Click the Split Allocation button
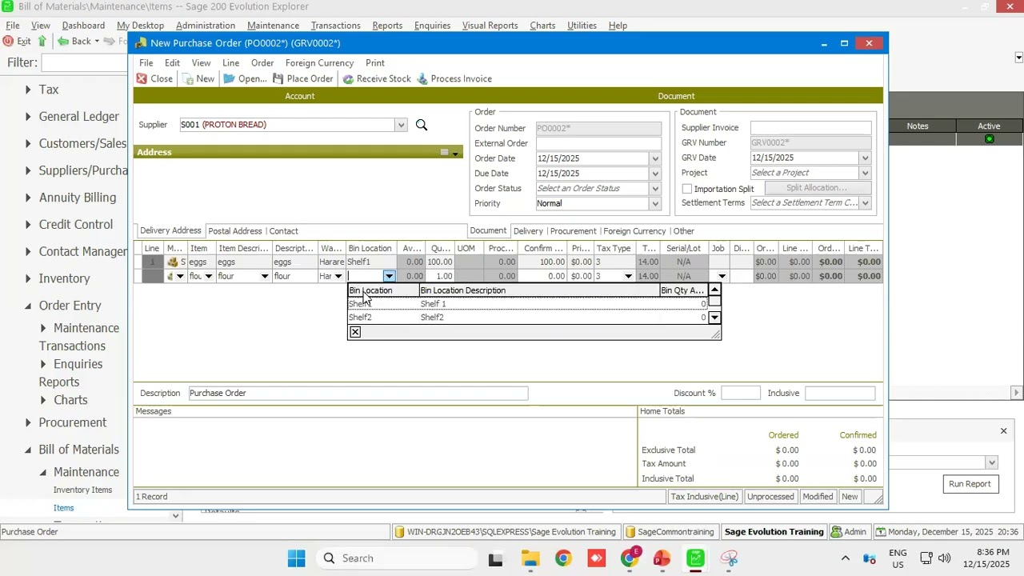1024x576 pixels. (x=816, y=188)
